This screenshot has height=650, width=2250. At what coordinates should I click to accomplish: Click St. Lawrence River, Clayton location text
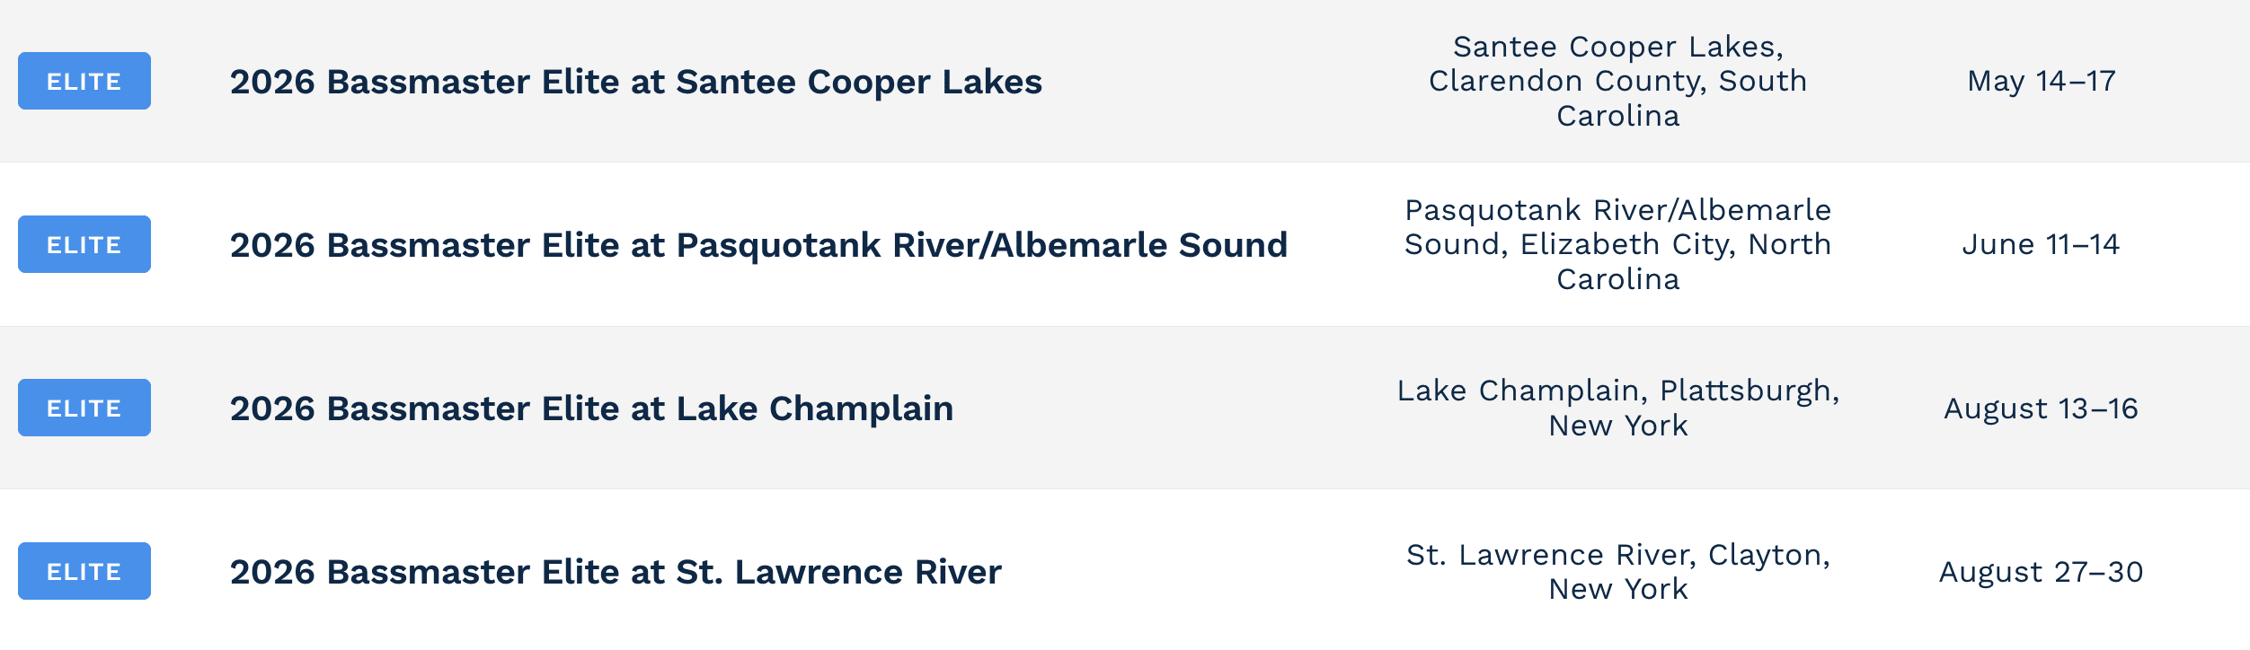(1617, 571)
